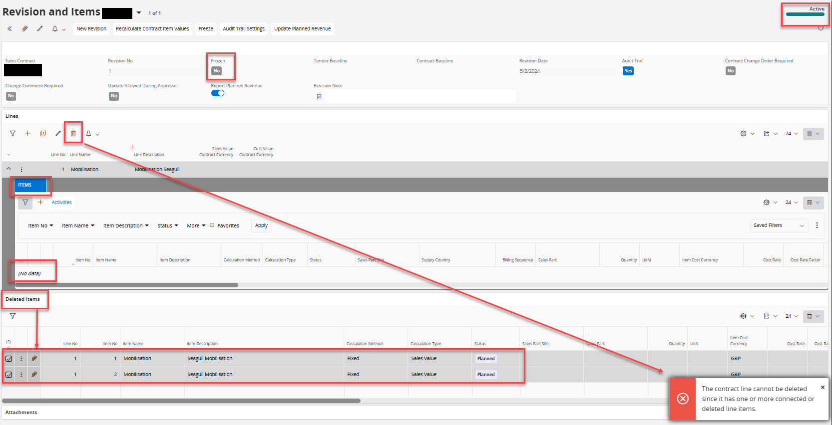Open the notification bell in the top toolbar
The height and width of the screenshot is (425, 832).
55,29
